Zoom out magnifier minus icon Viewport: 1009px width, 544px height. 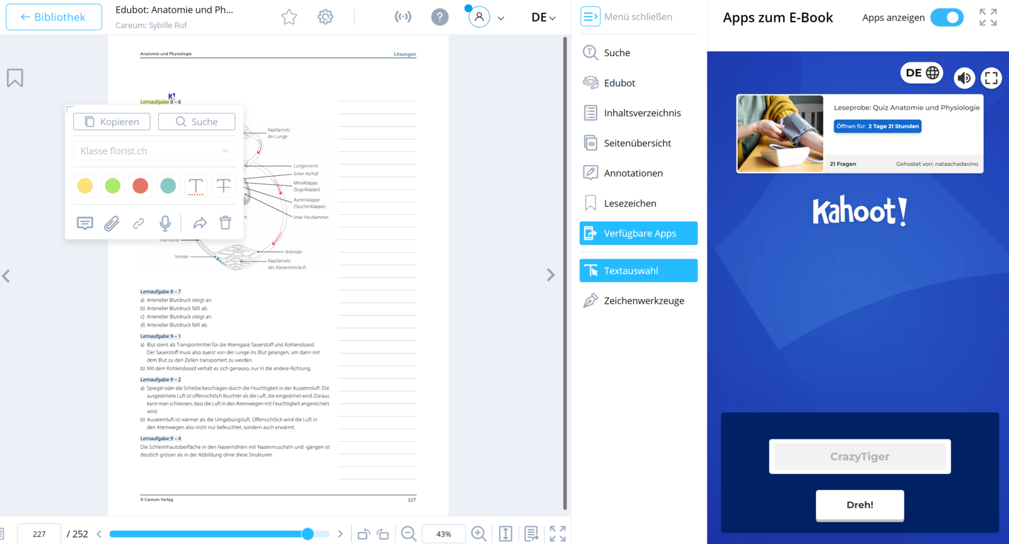[x=409, y=534]
